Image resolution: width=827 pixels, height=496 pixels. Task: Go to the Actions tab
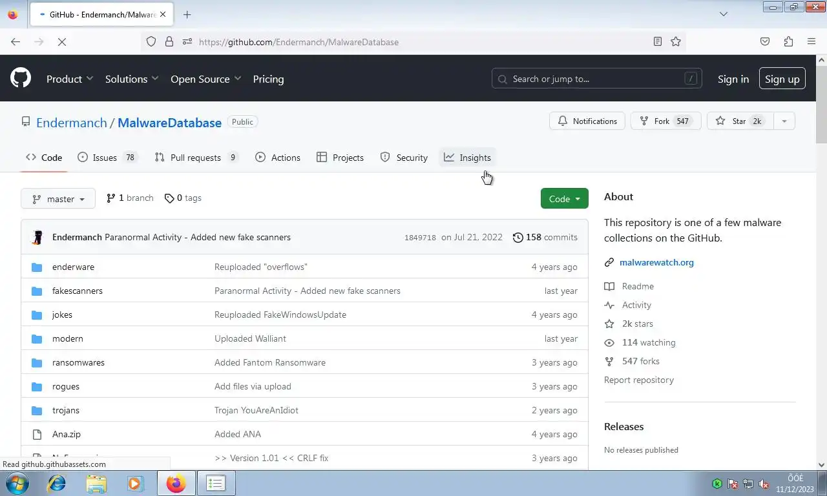(278, 158)
